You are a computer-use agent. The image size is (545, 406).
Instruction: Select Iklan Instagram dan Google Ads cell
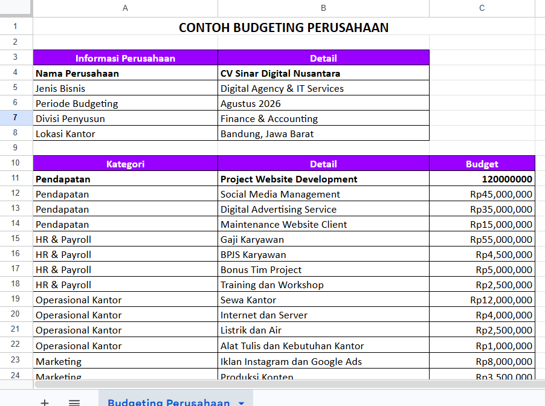(324, 361)
